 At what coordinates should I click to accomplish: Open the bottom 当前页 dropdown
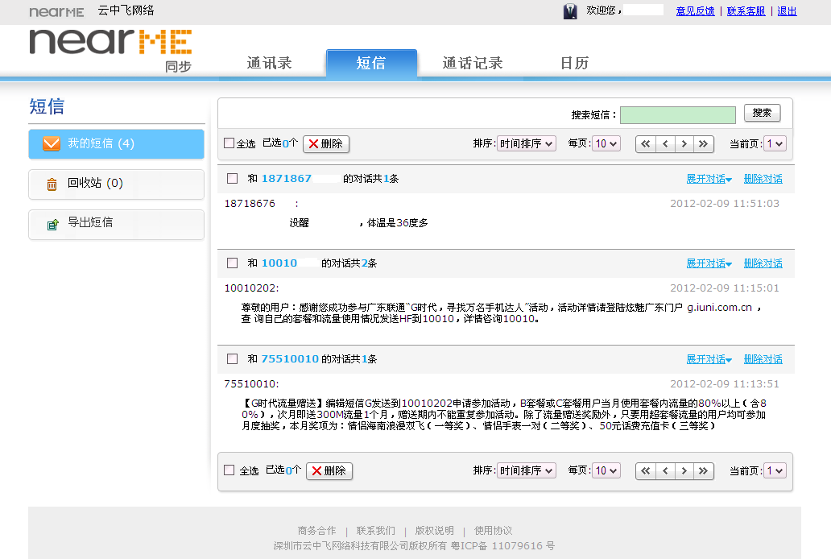point(775,470)
